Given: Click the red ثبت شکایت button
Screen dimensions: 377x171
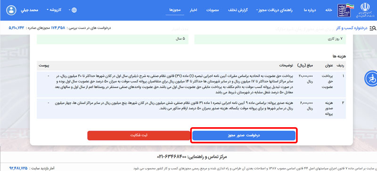Looking at the screenshot, I should (x=139, y=135).
